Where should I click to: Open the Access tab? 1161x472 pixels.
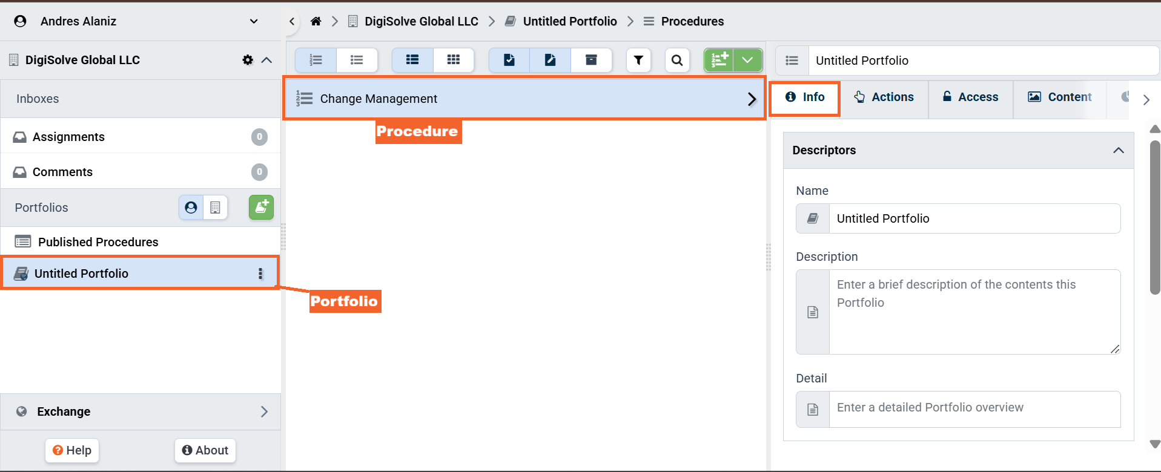(x=970, y=97)
